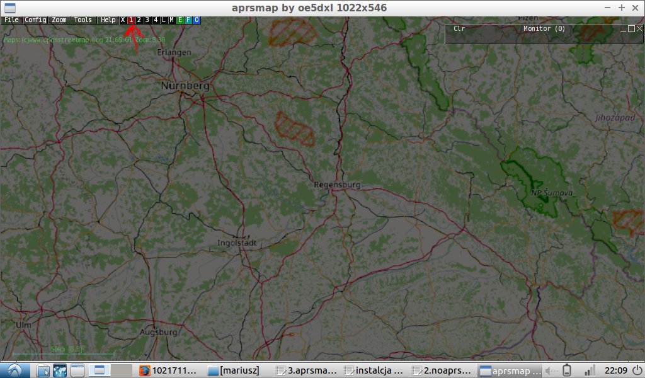The width and height of the screenshot is (645, 378).
Task: Click the muted volume tray icon
Action: (551, 370)
